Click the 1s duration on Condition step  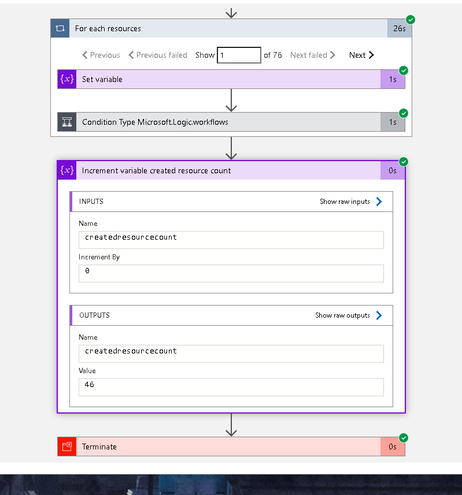click(393, 122)
